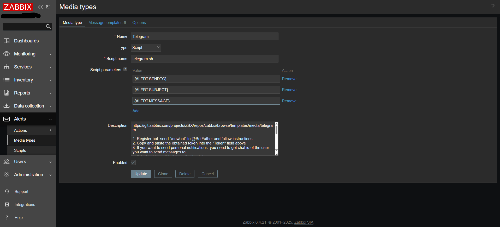Expand the Reports menu chevron
Image resolution: width=500 pixels, height=227 pixels.
(51, 93)
